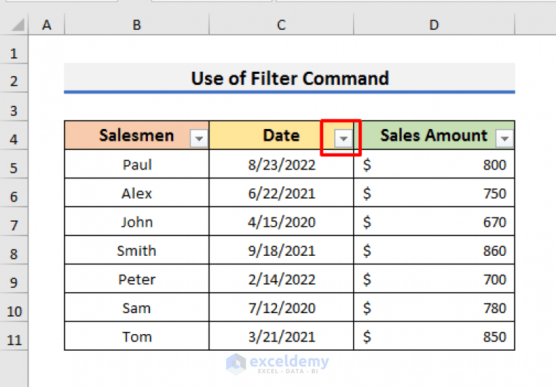
Task: Open the Sales Amount filter dropdown
Action: click(505, 138)
